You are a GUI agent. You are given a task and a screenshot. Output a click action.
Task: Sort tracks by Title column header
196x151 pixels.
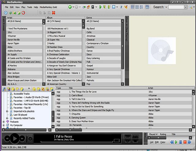tap(107, 88)
